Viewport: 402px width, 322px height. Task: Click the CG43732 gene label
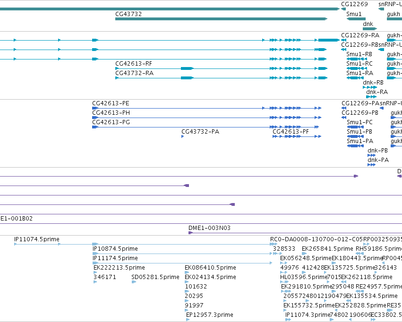coord(128,14)
